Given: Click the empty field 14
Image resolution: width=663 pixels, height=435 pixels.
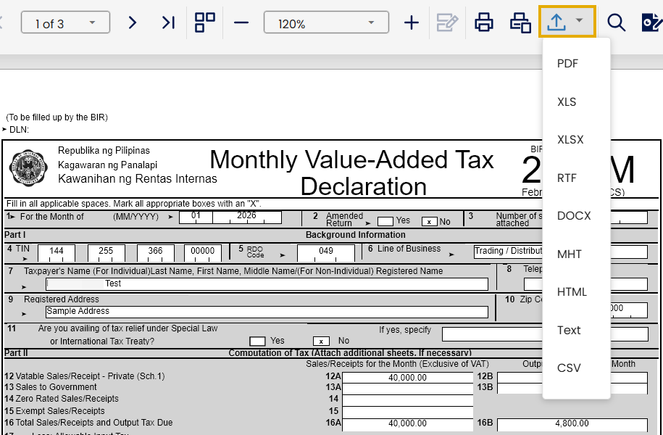Looking at the screenshot, I should pyautogui.click(x=408, y=400).
